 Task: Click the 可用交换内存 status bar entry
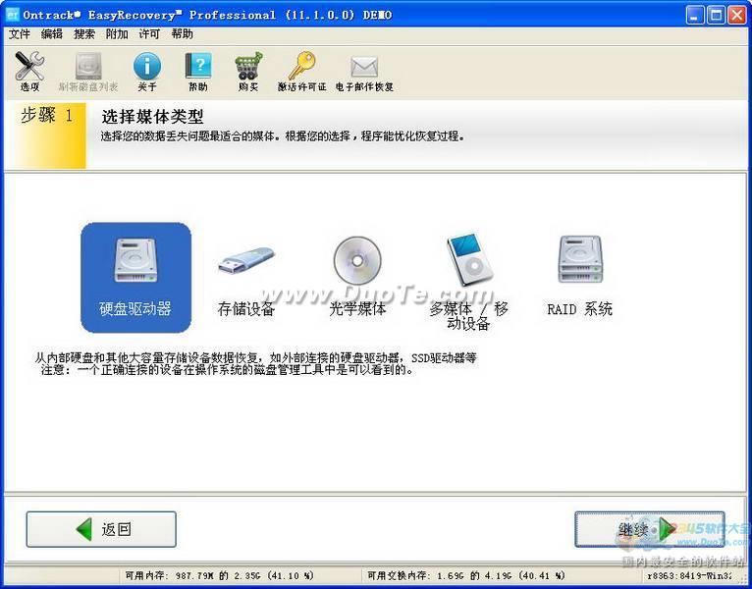pyautogui.click(x=465, y=575)
